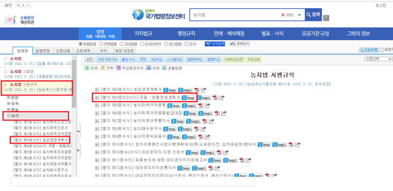Viewport: 393px width, 191px height.
Task: Expand 별지 제11호서식 유휴농지 row
Action: click(x=97, y=160)
